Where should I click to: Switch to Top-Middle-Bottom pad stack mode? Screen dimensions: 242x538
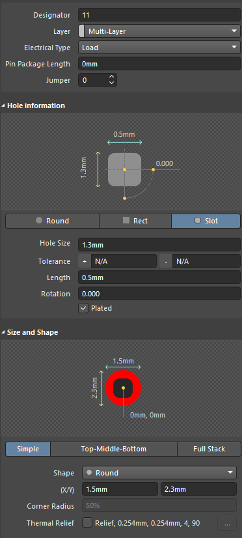pyautogui.click(x=114, y=449)
